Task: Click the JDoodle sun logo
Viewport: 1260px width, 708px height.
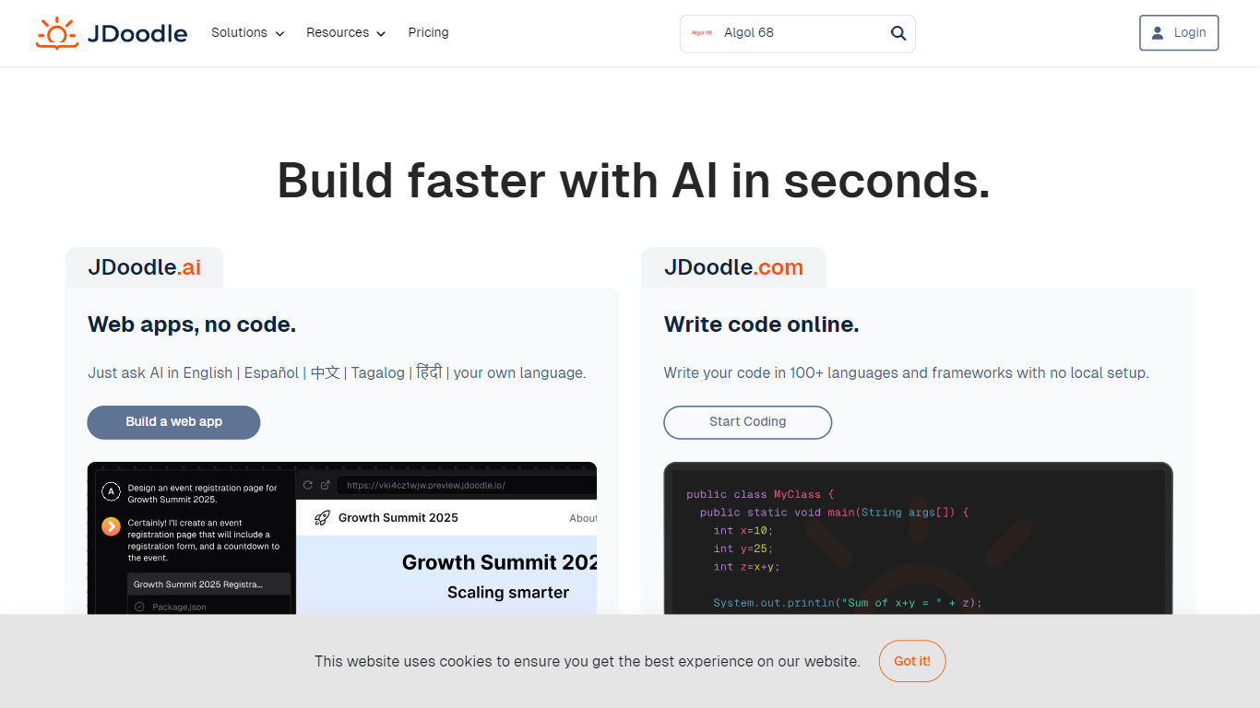Action: click(56, 32)
